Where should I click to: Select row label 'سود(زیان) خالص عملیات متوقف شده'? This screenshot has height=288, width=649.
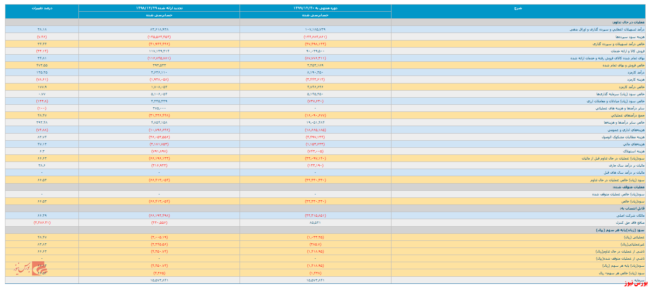click(x=619, y=194)
